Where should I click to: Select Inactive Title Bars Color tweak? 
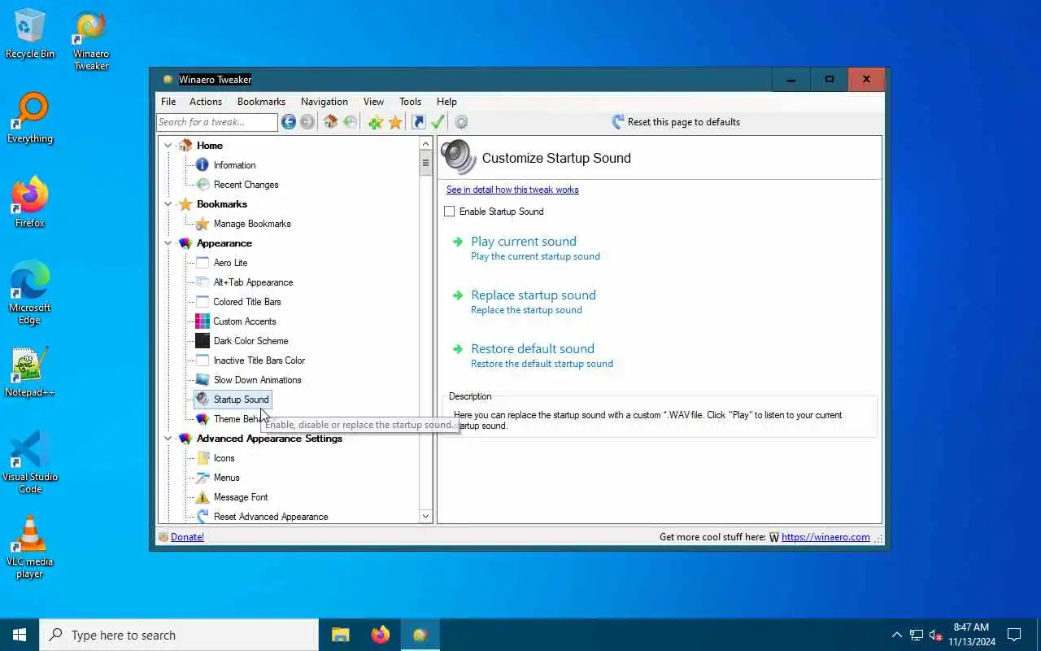tap(259, 360)
